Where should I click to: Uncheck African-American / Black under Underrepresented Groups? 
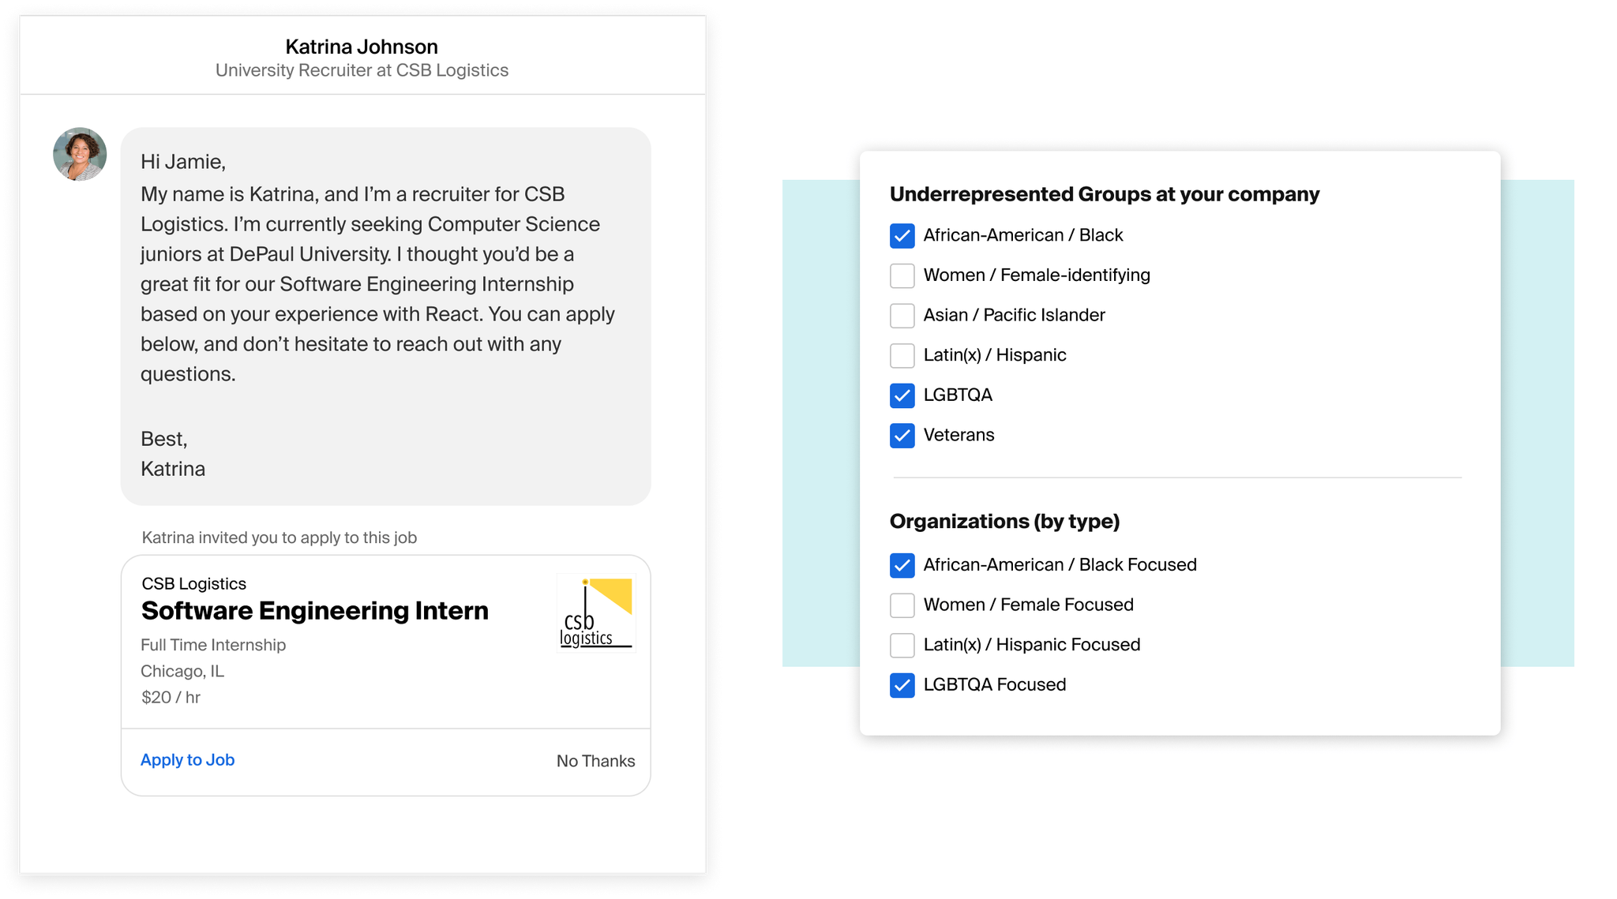902,235
